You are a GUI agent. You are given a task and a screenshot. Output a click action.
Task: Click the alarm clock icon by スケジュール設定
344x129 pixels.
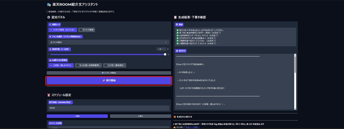click(48, 95)
